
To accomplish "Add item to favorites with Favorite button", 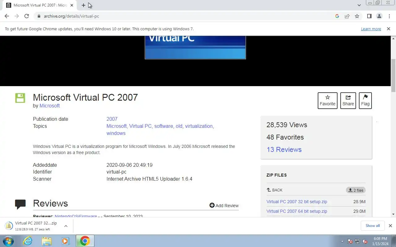I will click(328, 101).
